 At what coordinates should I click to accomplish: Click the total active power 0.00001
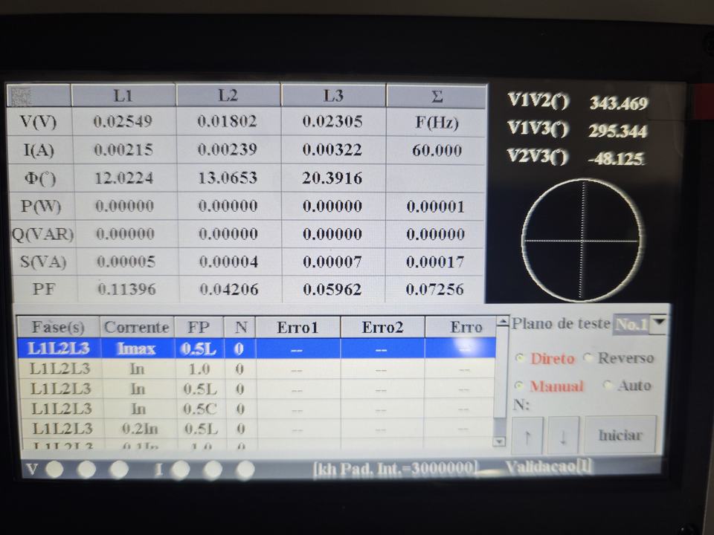click(435, 207)
